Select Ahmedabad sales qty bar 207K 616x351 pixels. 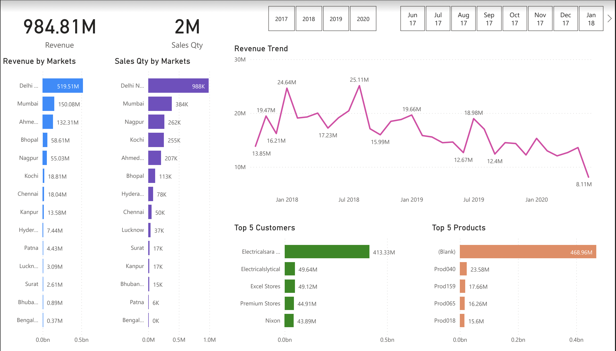tap(155, 158)
